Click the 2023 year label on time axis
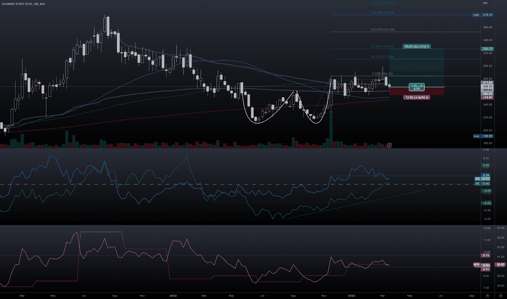507x299 pixels. coord(351,295)
